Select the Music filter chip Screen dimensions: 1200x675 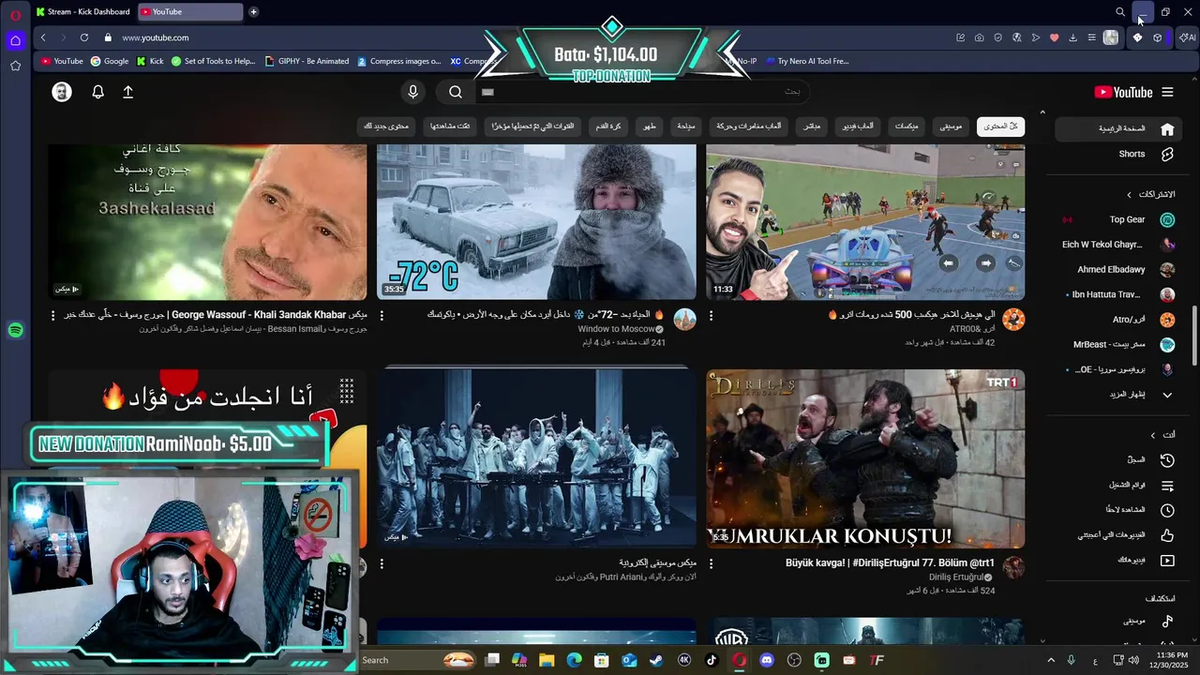951,126
